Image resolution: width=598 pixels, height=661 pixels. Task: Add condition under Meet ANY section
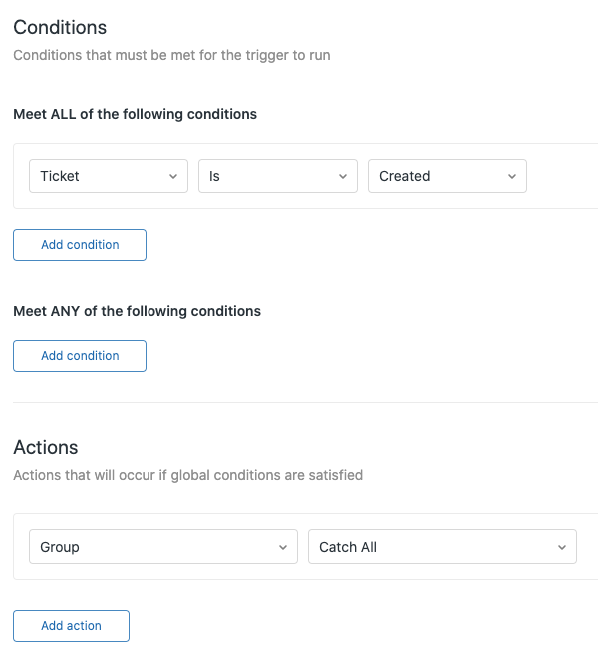80,356
